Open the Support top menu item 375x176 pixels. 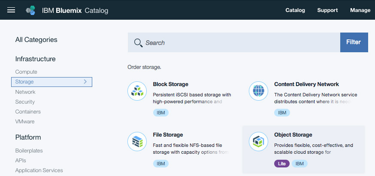tap(327, 10)
